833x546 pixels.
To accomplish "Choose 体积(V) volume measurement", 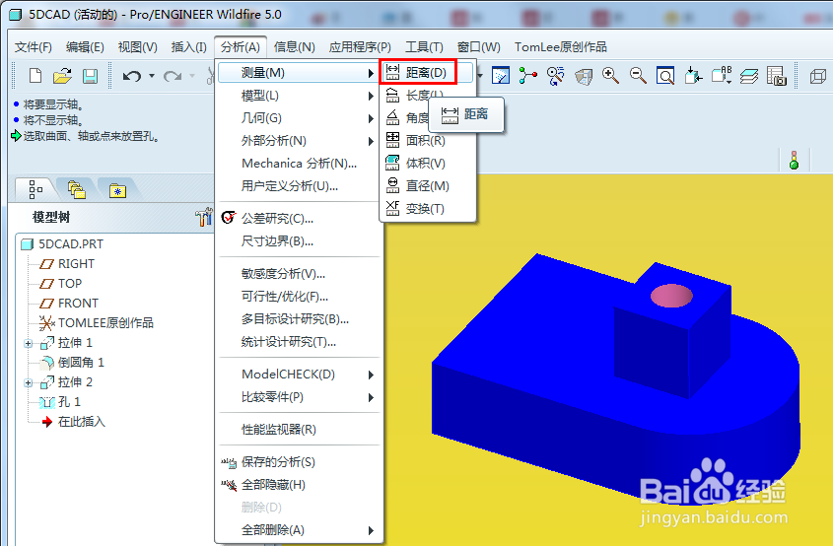I will [428, 164].
